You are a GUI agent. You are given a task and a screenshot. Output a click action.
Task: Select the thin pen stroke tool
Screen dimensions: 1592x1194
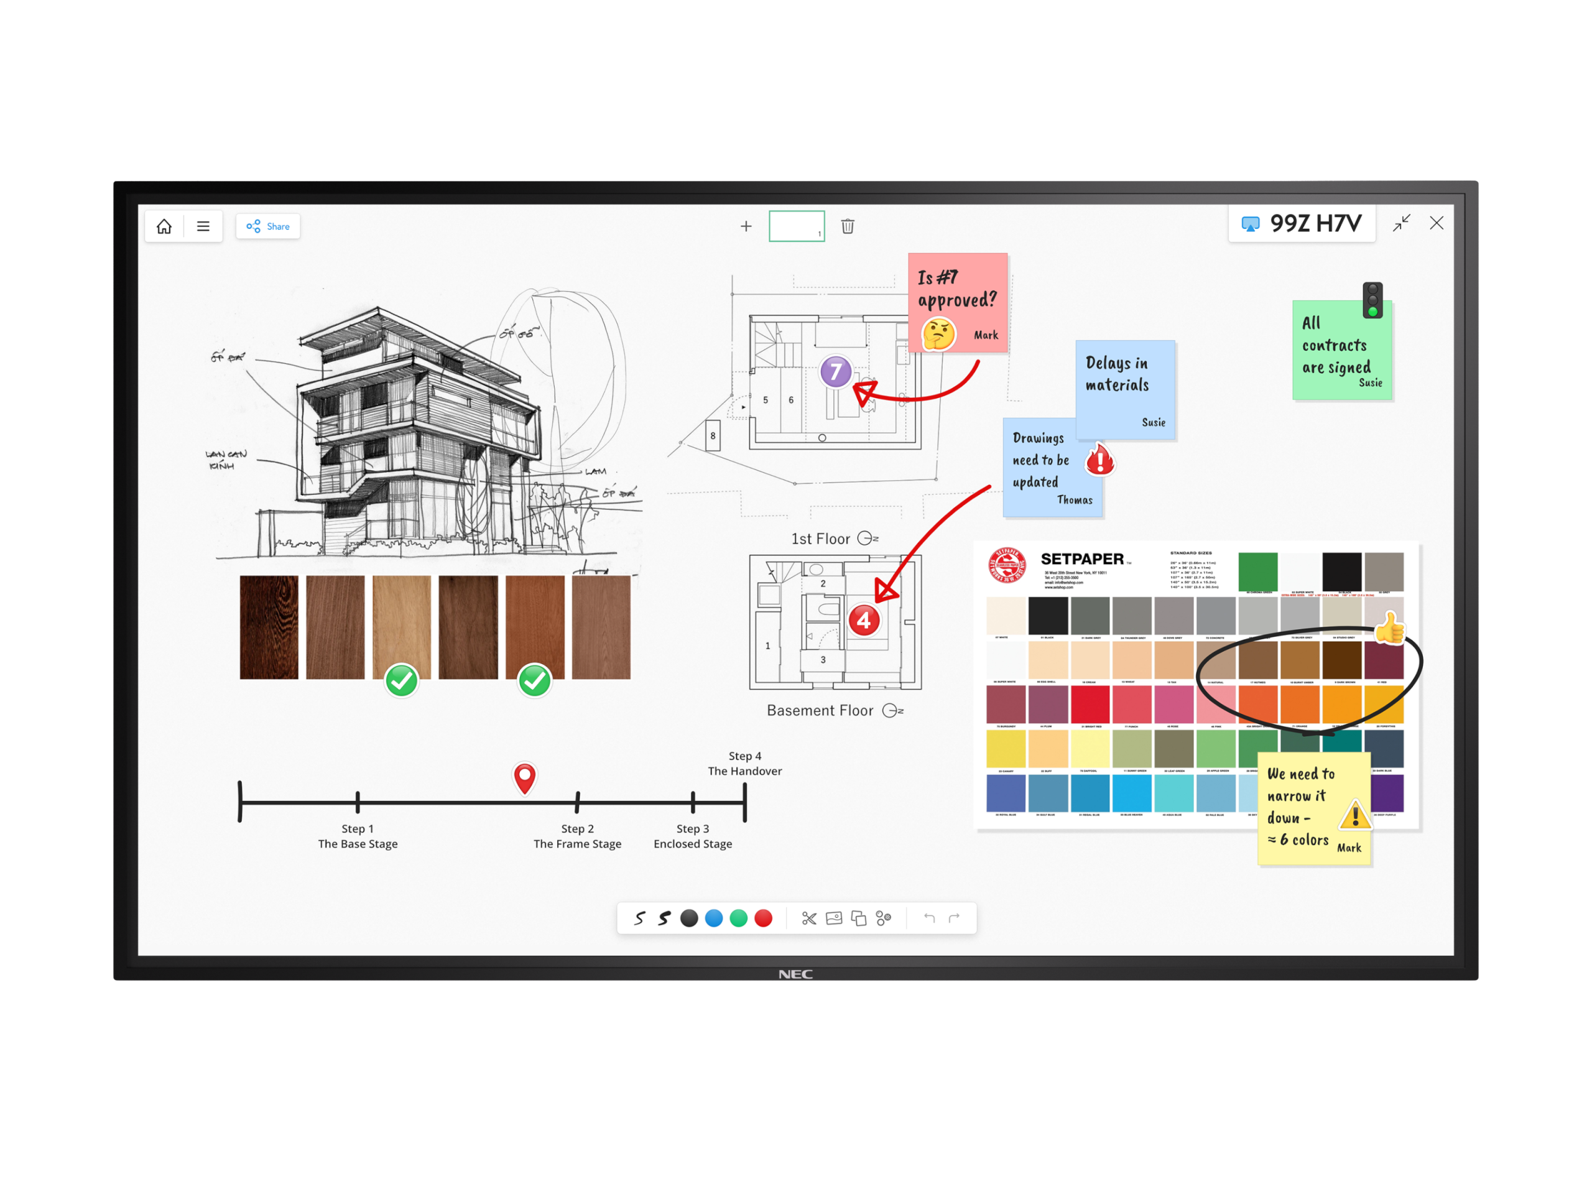639,918
